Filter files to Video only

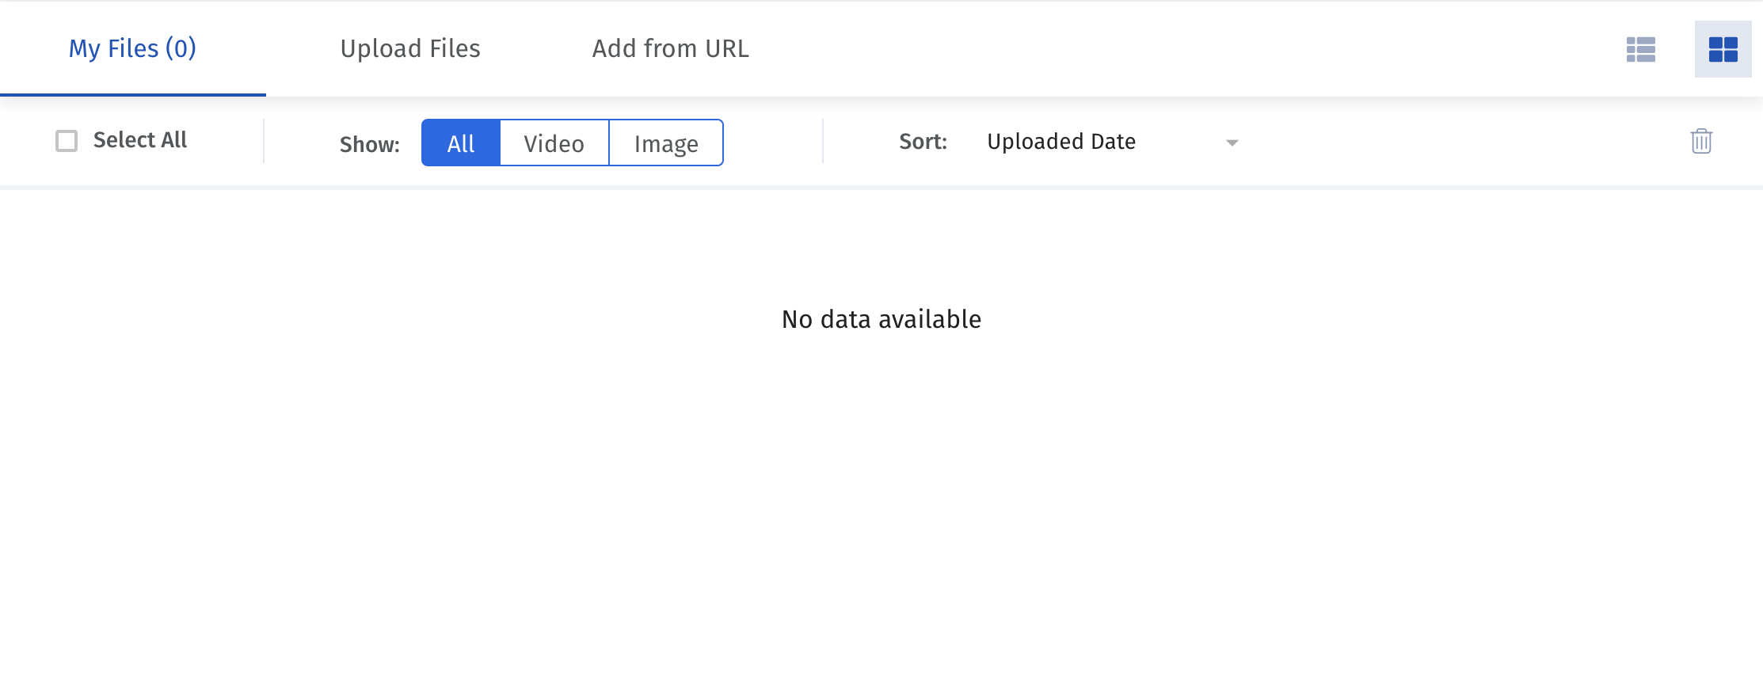click(x=554, y=143)
